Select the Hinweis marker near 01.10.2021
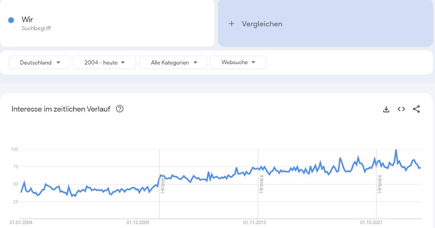Image resolution: width=435 pixels, height=228 pixels. point(380,184)
